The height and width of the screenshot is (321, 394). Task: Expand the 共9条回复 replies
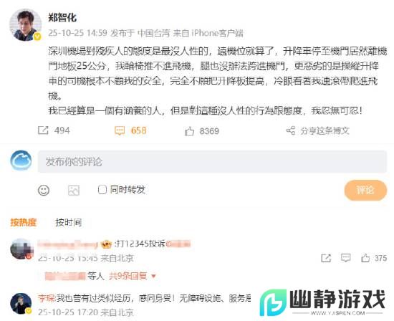click(128, 276)
